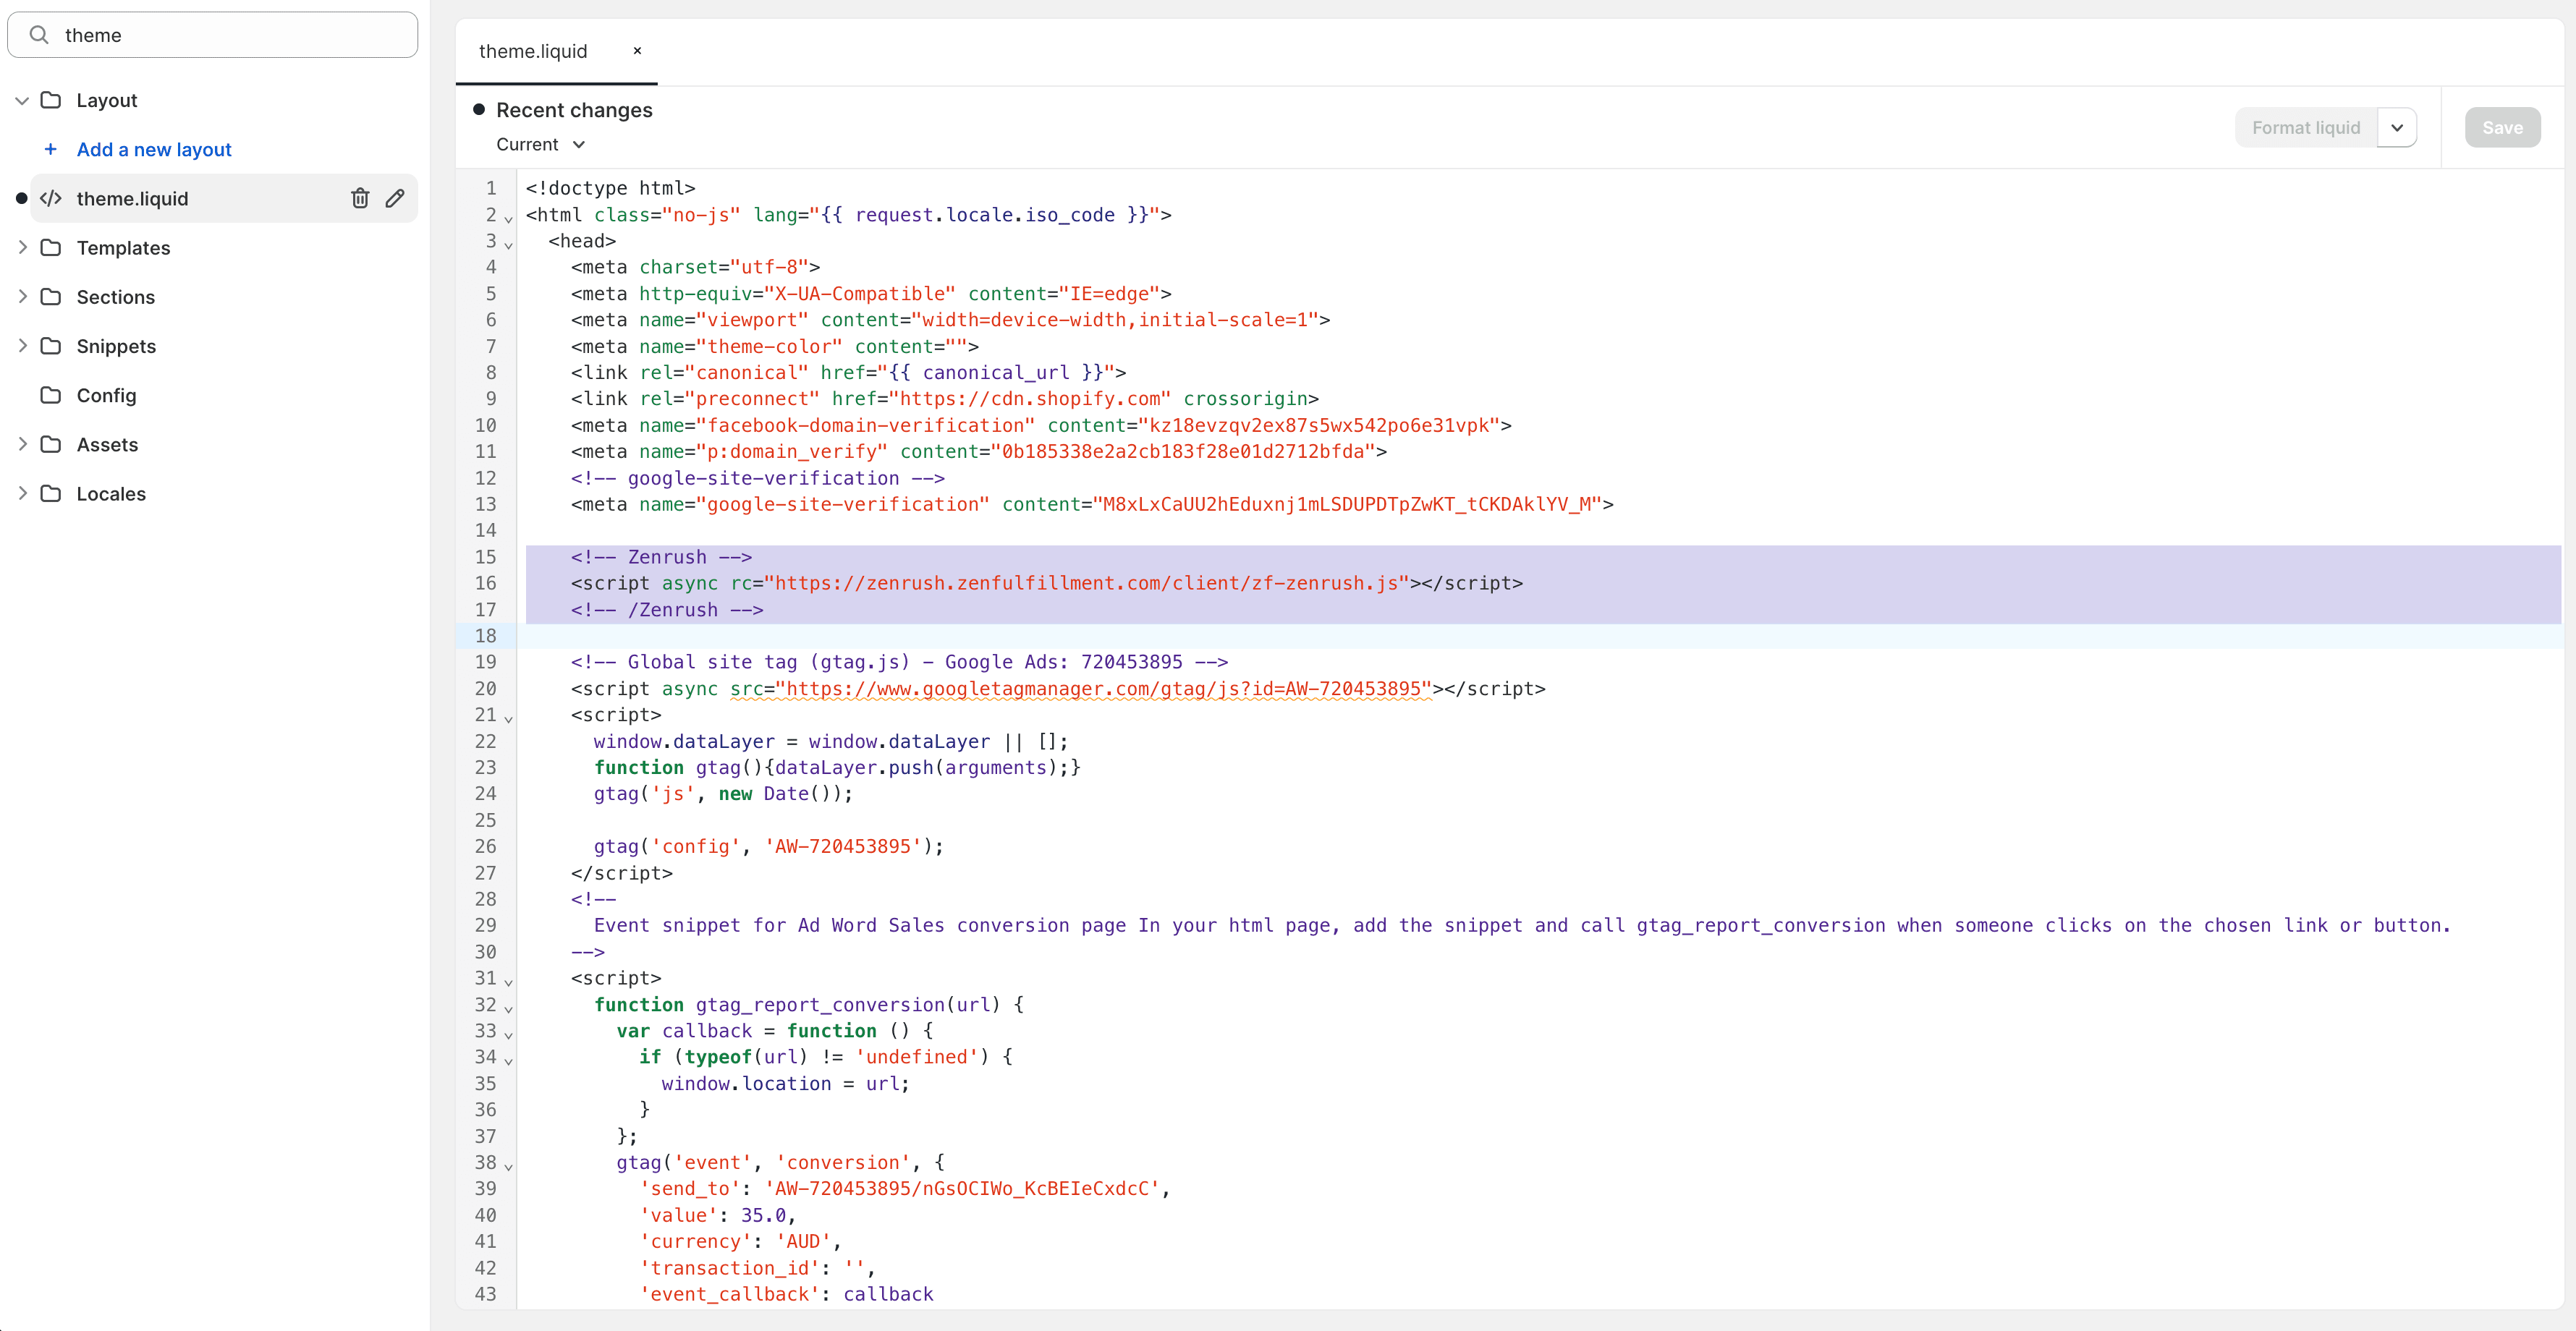Click the '<!-- /Zenrush -->' comment line
The height and width of the screenshot is (1331, 2576).
(x=667, y=609)
